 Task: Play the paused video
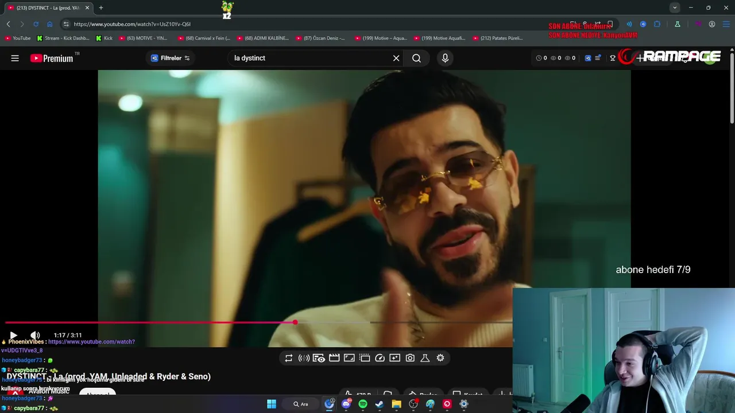(14, 335)
